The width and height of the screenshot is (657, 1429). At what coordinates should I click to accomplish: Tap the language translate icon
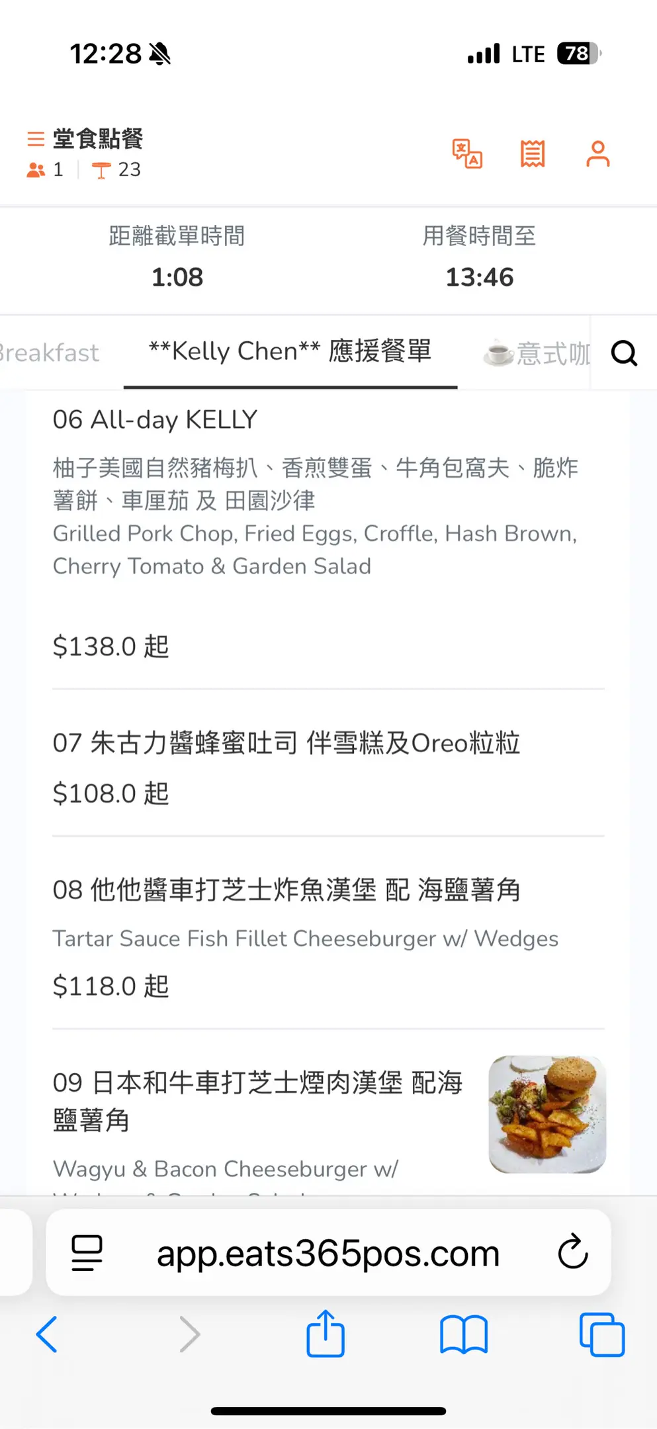click(467, 154)
